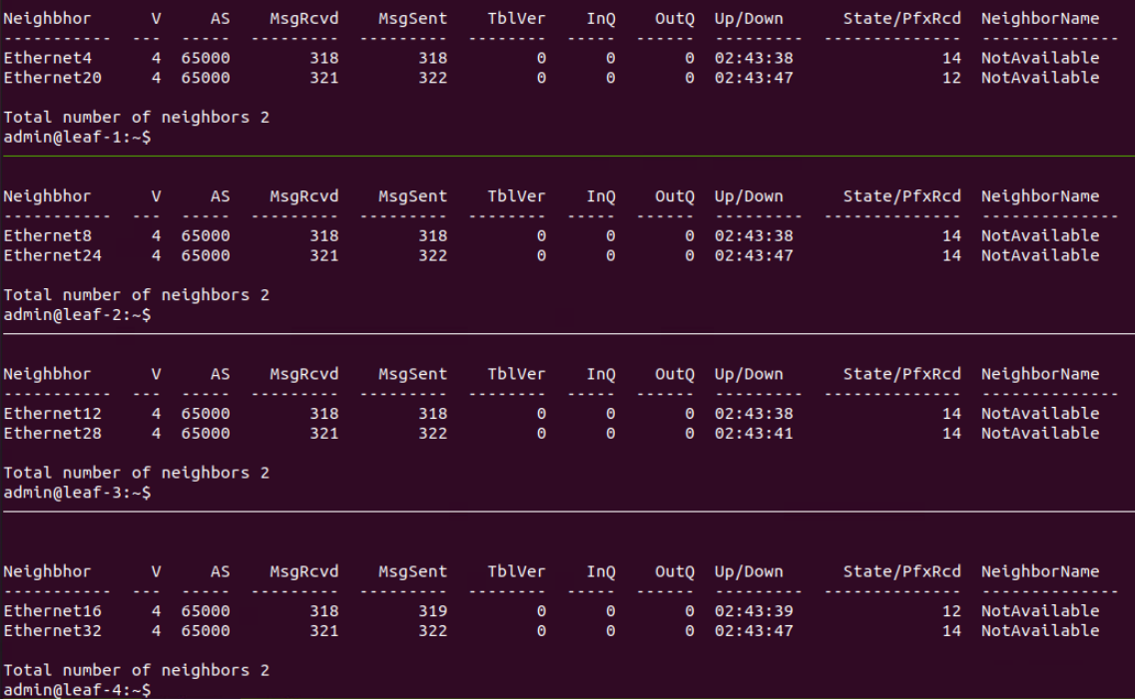
Task: Click PfxRcd value 14 in Ethernet32 row
Action: [951, 630]
